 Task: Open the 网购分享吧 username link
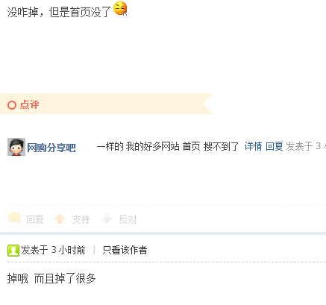coord(51,148)
